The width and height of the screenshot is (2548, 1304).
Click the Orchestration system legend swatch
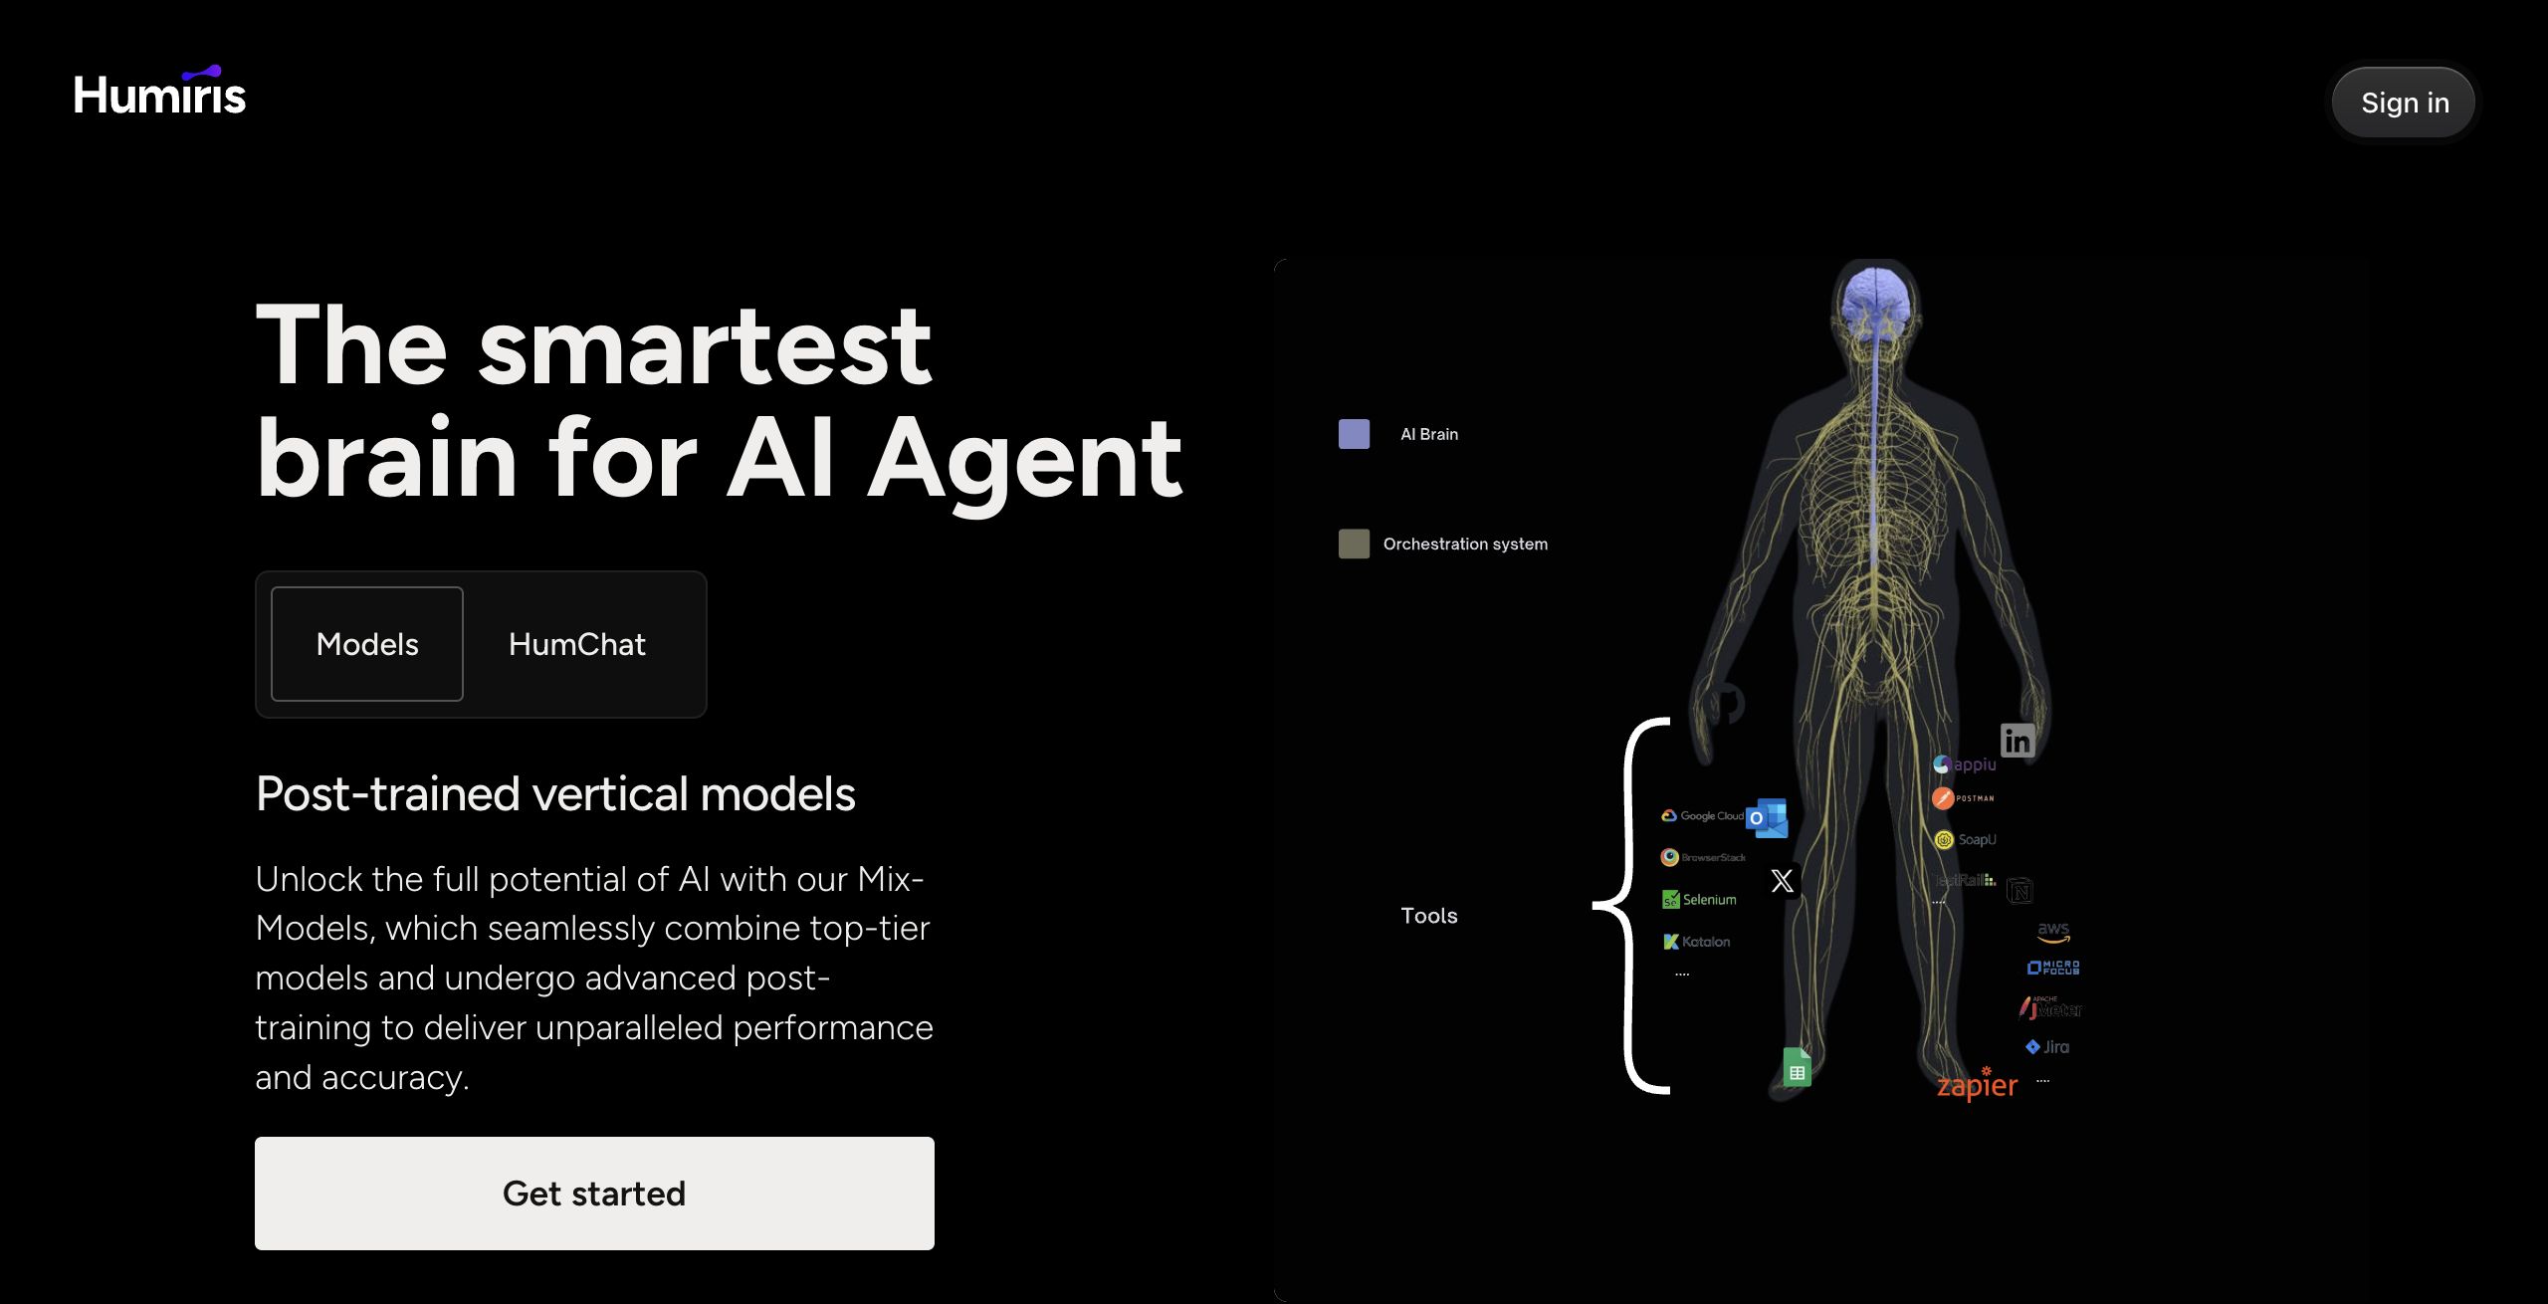click(x=1354, y=543)
